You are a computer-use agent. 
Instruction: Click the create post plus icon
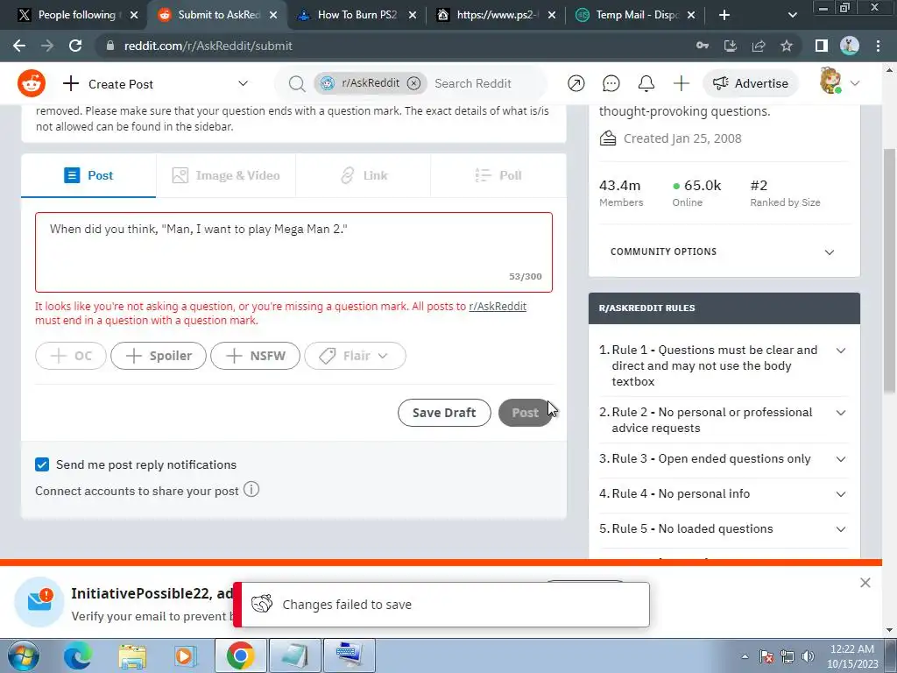(x=681, y=83)
